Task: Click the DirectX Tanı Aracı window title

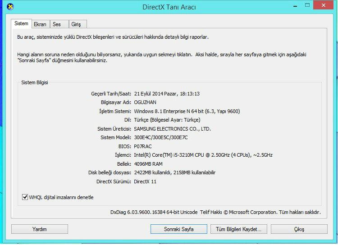Action: tap(169, 7)
